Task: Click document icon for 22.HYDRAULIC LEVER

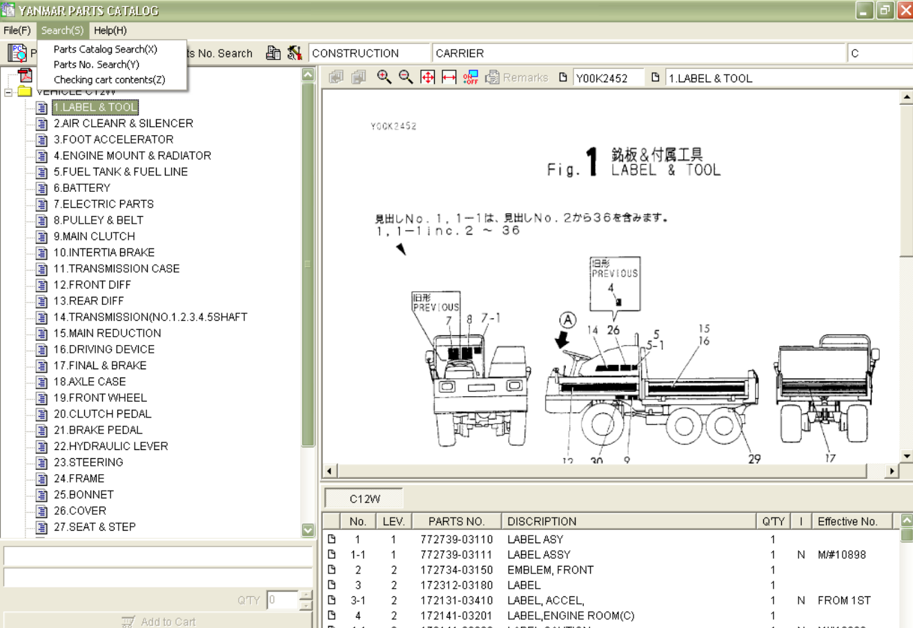Action: coord(42,447)
